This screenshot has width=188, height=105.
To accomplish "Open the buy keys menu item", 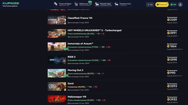I will point(123,5).
